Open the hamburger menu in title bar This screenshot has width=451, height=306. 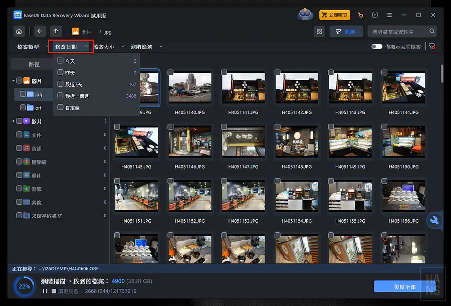pos(389,15)
